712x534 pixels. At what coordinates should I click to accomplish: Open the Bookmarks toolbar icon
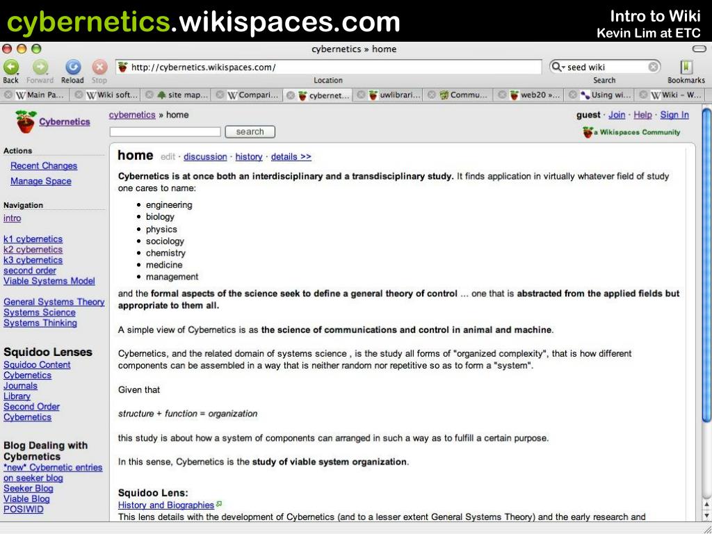[x=686, y=72]
